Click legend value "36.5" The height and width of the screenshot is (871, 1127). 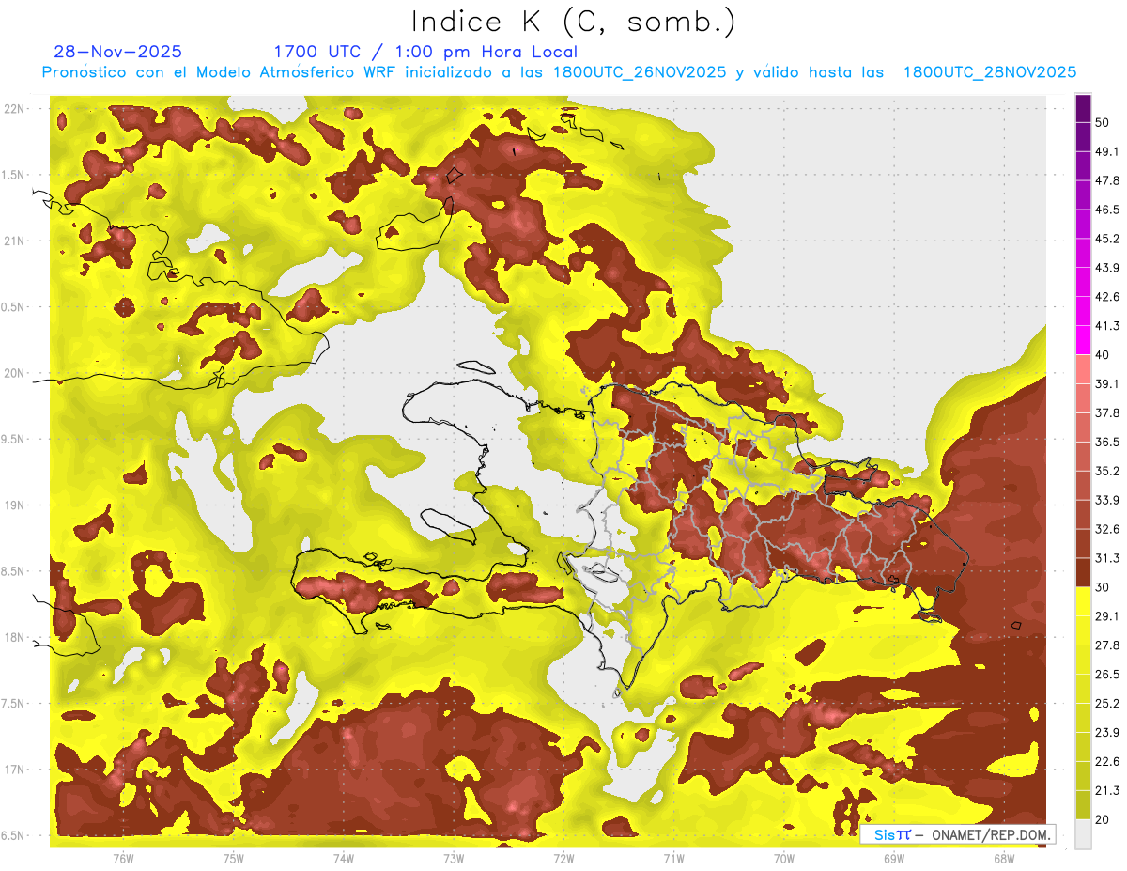[x=1107, y=442]
